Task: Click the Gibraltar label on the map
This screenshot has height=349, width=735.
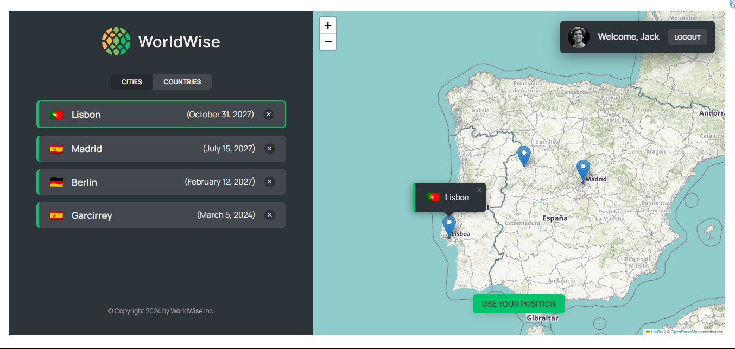Action: click(x=543, y=318)
